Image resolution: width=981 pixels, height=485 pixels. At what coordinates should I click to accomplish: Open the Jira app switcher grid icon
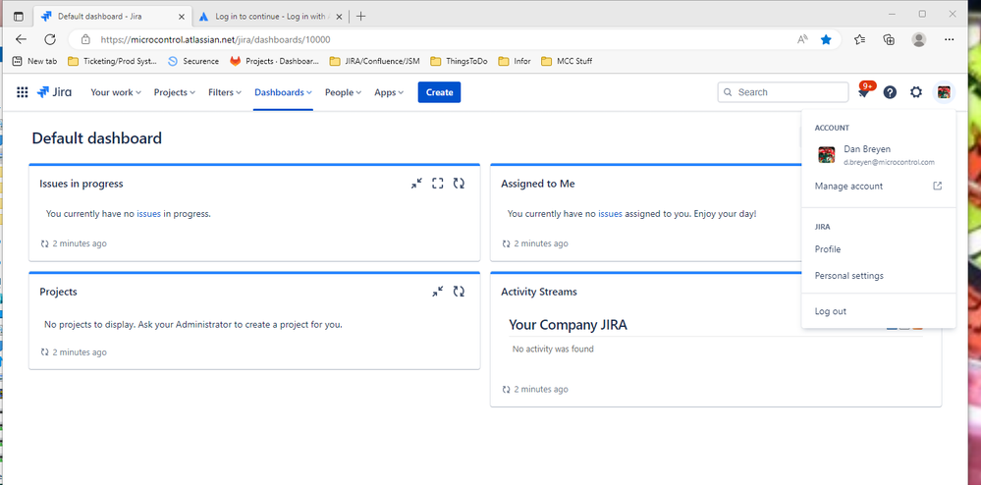coord(22,92)
